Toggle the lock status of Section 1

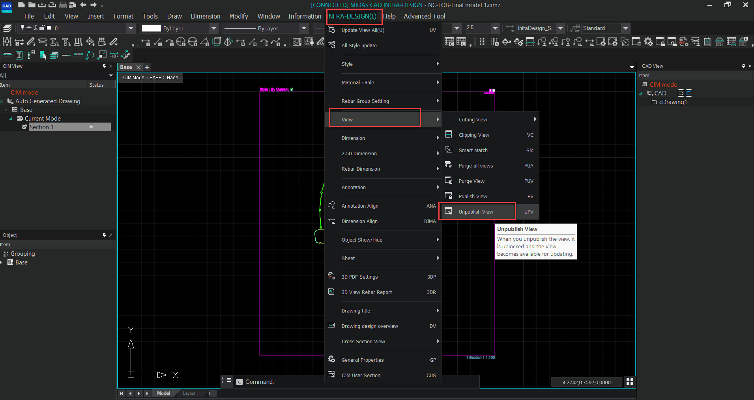pyautogui.click(x=91, y=127)
